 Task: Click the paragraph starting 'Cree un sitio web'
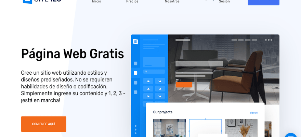click(73, 86)
